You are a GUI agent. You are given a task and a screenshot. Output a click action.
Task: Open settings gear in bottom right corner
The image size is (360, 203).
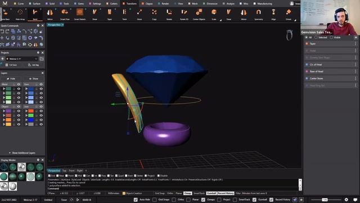tap(346, 200)
